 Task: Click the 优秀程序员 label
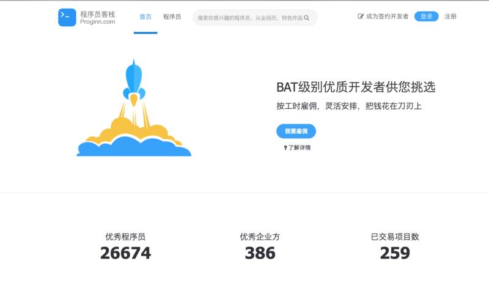click(x=125, y=237)
